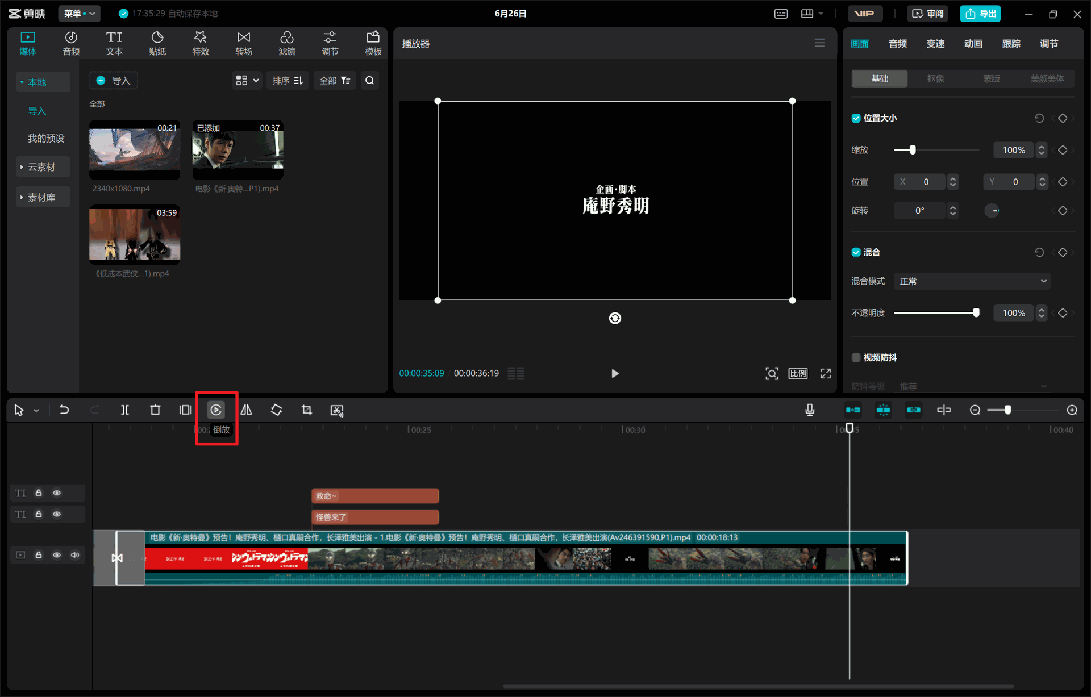Open the 音频 audio library icon
The width and height of the screenshot is (1091, 697).
(71, 44)
